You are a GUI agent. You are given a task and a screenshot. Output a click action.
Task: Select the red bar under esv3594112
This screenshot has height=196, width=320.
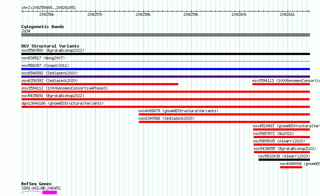165,92
